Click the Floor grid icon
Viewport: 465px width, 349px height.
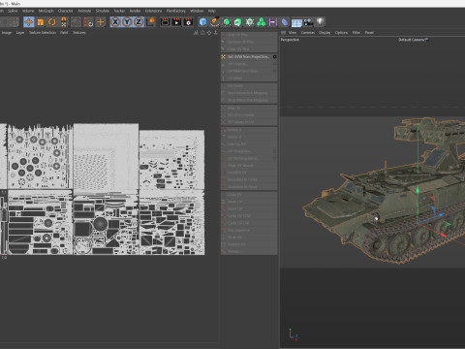296,22
